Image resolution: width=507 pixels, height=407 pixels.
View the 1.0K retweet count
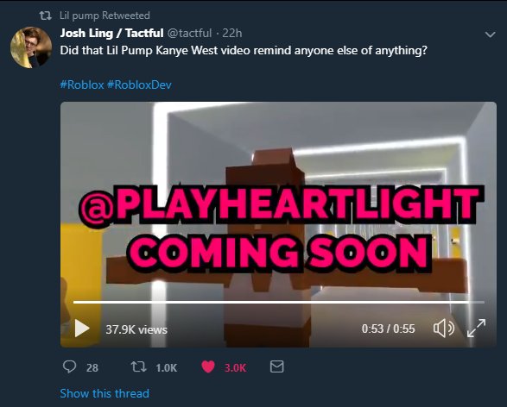tap(166, 367)
